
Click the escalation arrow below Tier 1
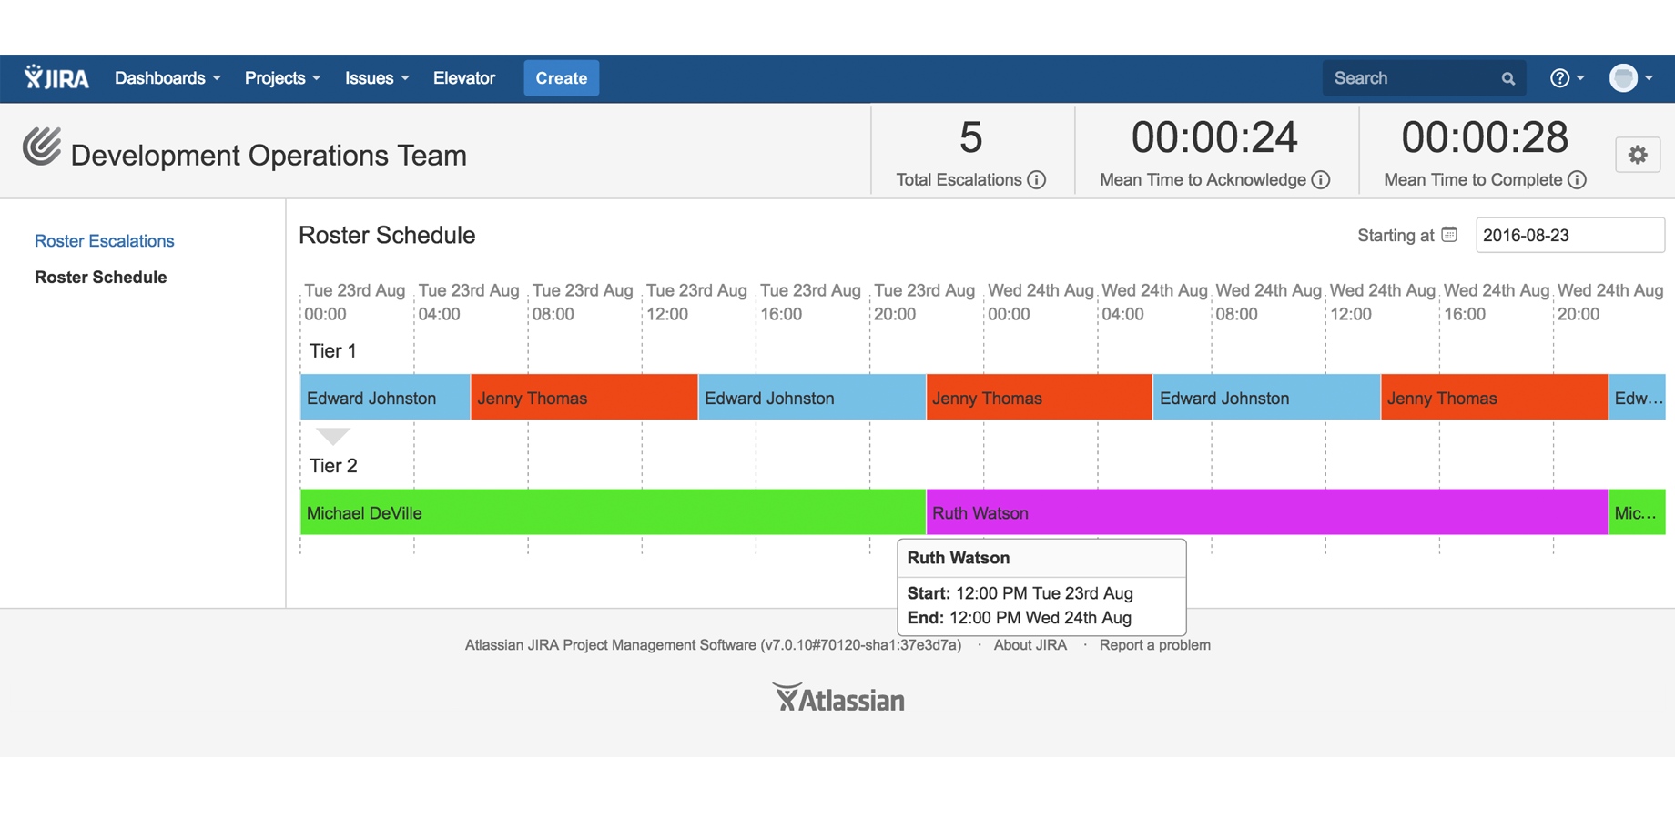coord(333,436)
